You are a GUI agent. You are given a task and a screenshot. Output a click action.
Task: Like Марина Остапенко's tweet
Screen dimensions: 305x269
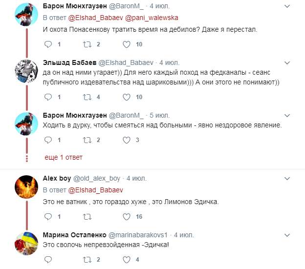point(126,259)
